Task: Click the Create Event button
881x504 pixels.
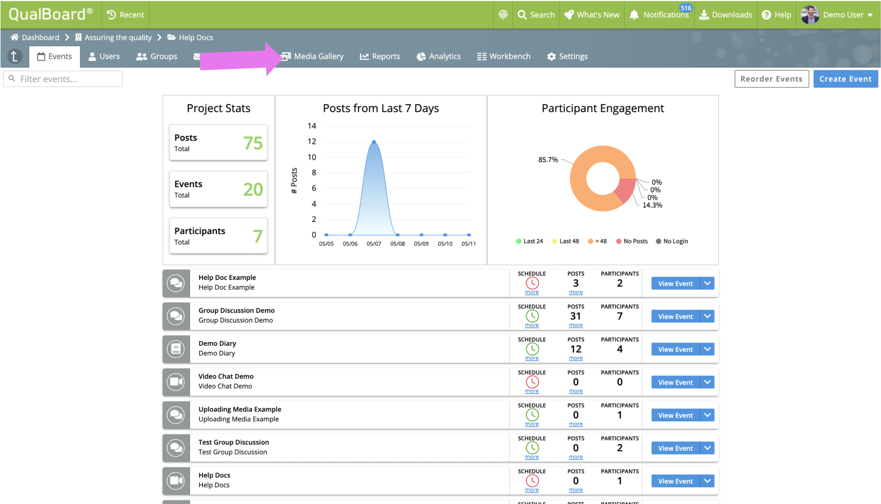Action: [845, 79]
